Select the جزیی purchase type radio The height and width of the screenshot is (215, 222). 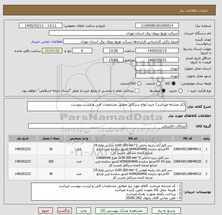point(180,91)
